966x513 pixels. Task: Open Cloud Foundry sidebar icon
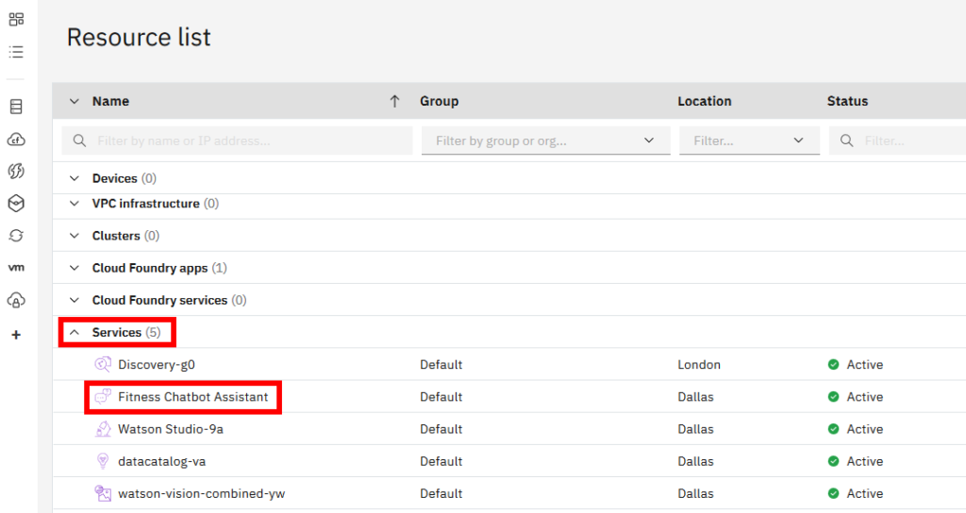[17, 140]
